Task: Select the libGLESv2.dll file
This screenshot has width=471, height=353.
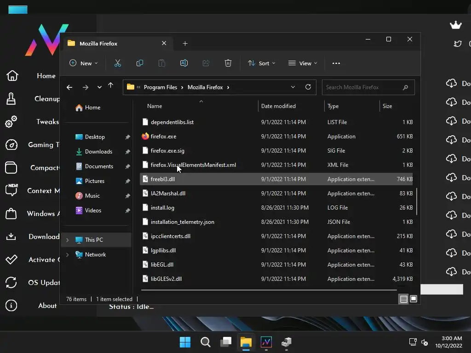Action: [x=276, y=279]
